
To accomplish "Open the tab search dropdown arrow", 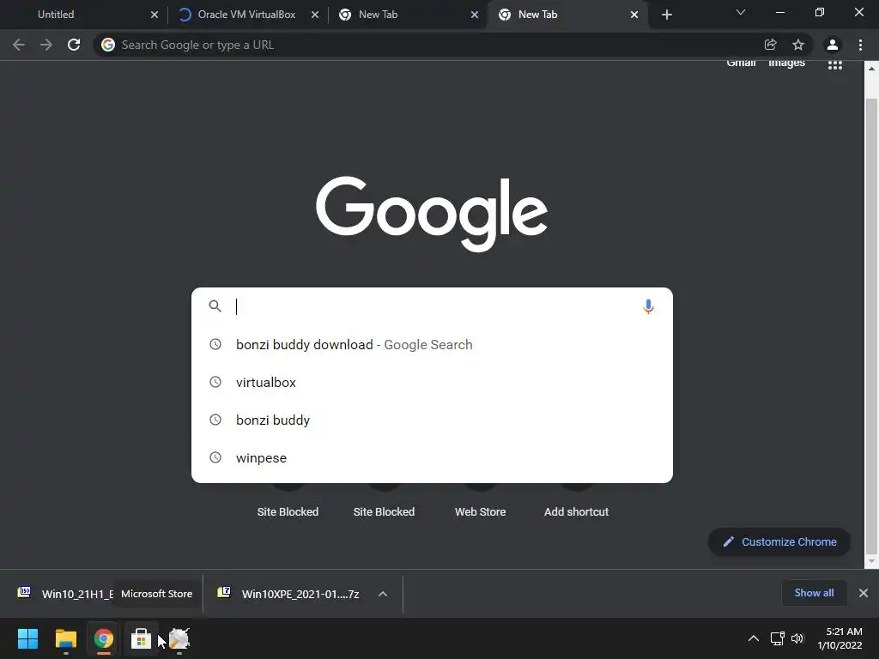I will pyautogui.click(x=741, y=12).
